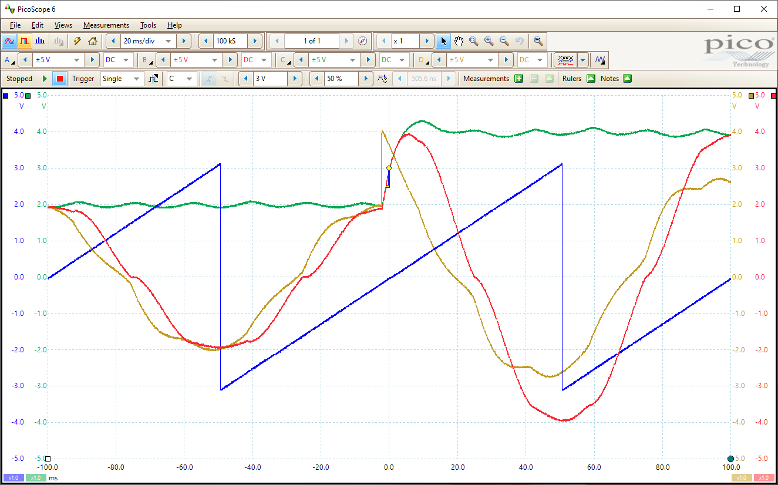Select the normal arrow pointer tool
778x485 pixels.
(x=443, y=41)
